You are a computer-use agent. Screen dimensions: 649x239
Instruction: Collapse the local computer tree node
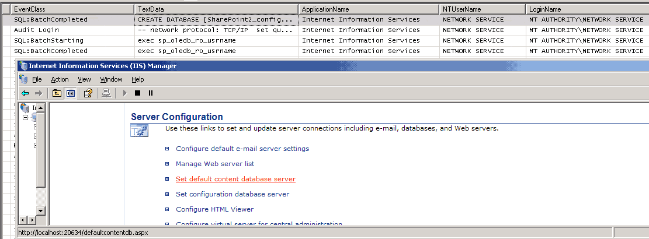[x=26, y=118]
